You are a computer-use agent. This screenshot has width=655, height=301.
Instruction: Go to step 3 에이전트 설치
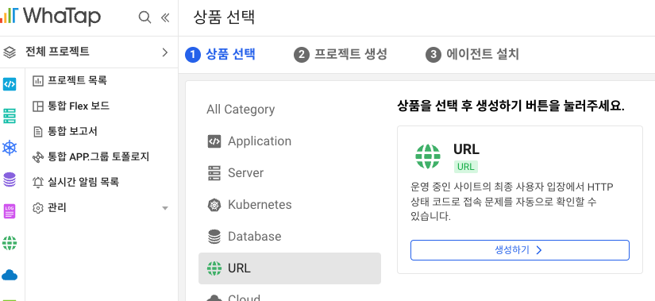(x=472, y=54)
